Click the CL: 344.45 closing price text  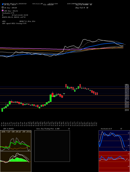(48, 5)
